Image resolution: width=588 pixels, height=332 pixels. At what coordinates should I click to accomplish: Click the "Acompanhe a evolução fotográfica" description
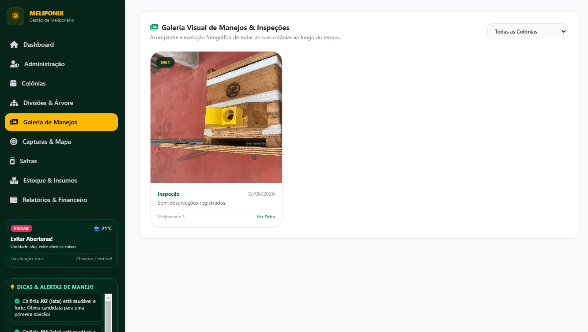click(245, 37)
